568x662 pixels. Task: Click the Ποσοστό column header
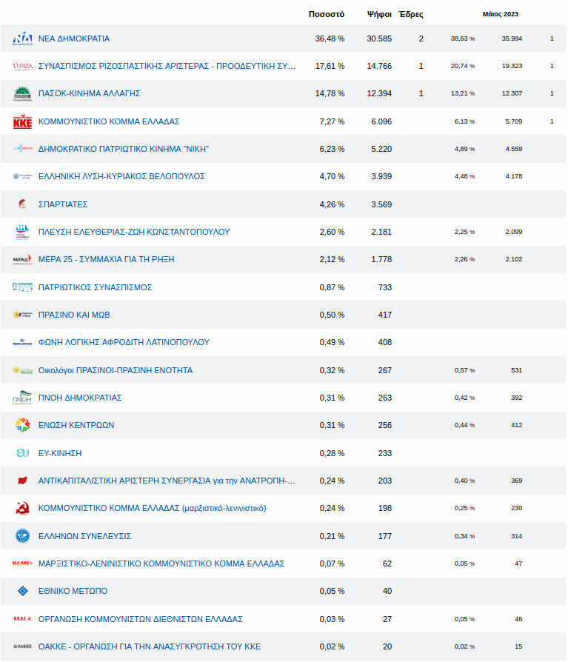pos(326,14)
